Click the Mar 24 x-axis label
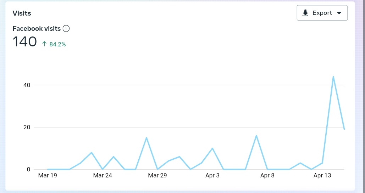The image size is (365, 193). point(103,175)
